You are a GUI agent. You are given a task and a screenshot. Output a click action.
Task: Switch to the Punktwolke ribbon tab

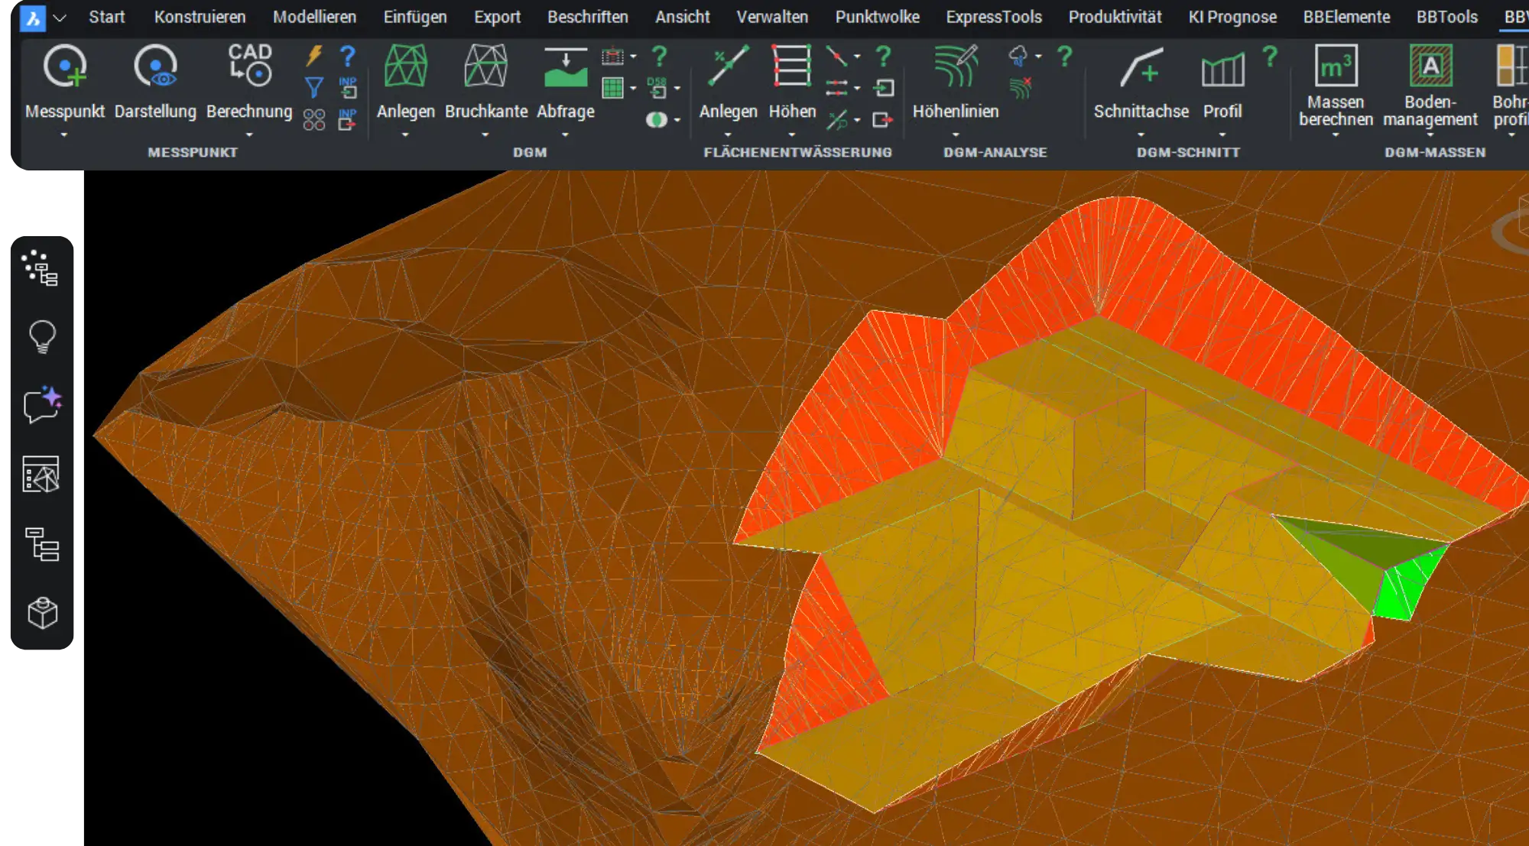pos(877,17)
